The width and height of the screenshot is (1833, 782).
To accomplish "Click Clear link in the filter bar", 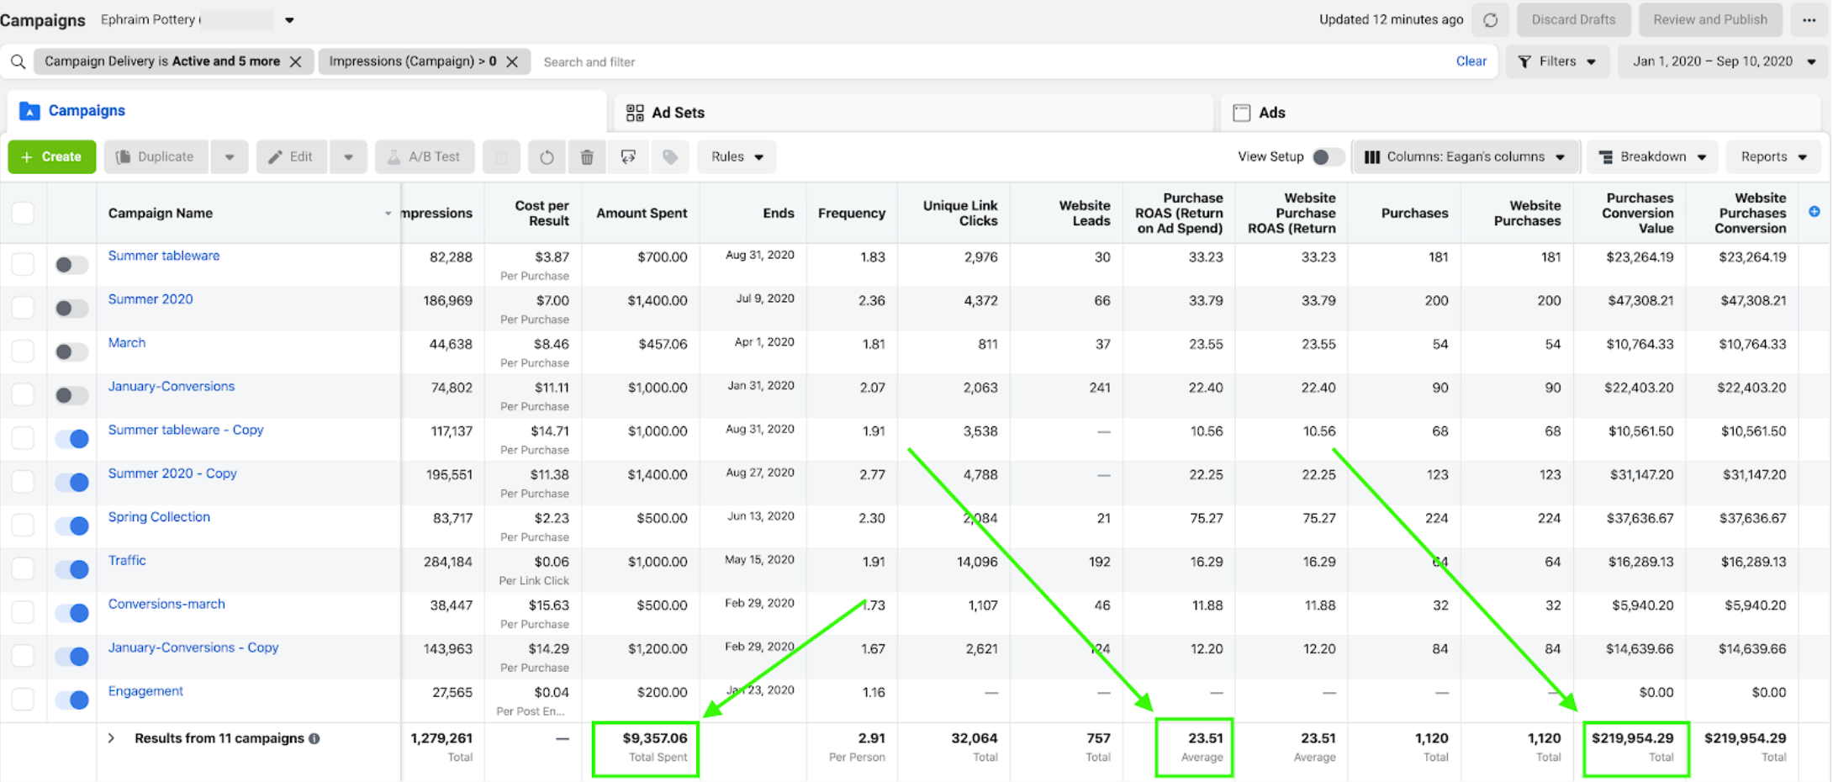I will tap(1471, 61).
